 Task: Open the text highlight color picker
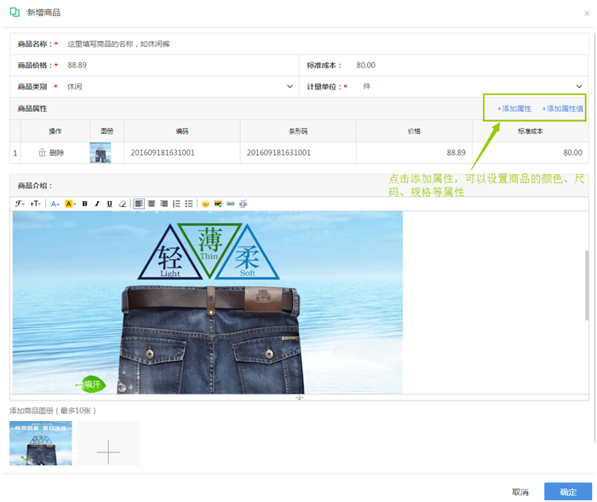pyautogui.click(x=70, y=204)
